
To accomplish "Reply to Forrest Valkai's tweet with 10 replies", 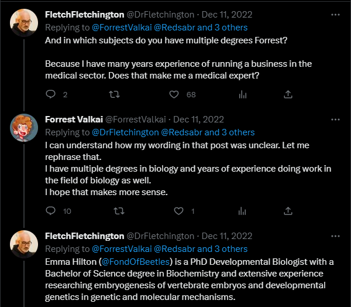I will (x=50, y=211).
